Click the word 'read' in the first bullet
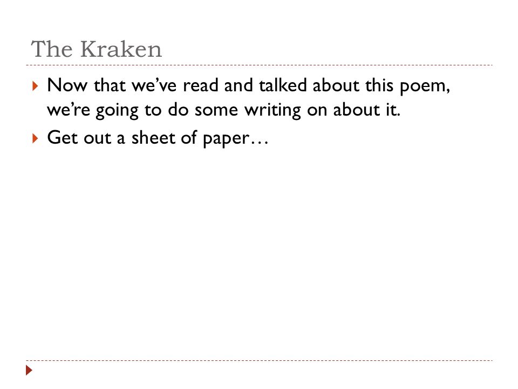 (201, 85)
